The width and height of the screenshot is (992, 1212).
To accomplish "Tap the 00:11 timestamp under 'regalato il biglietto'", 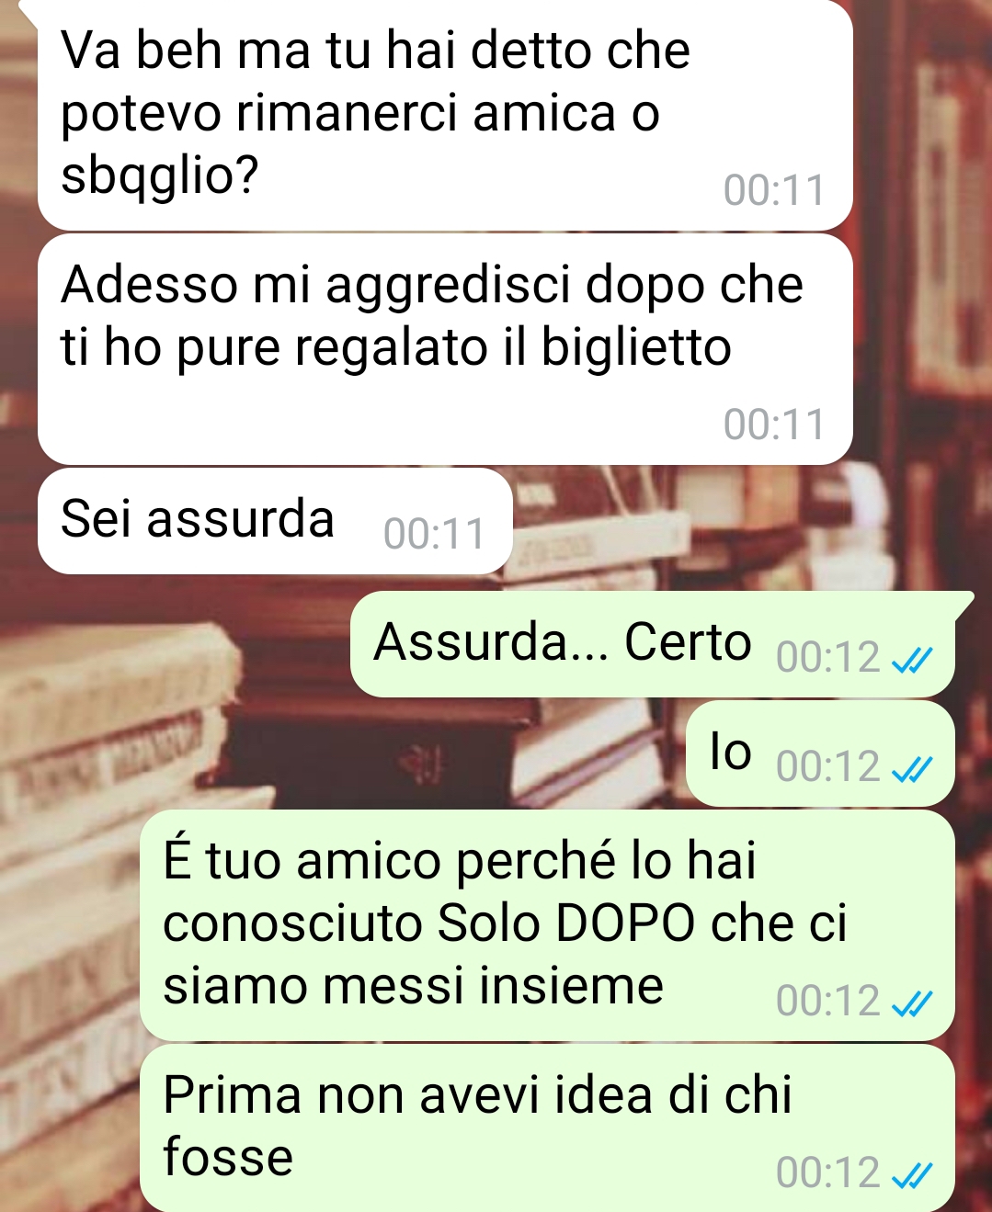I will click(x=774, y=425).
